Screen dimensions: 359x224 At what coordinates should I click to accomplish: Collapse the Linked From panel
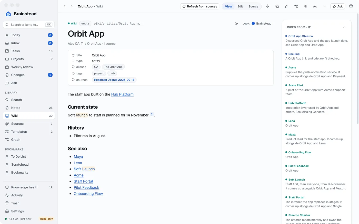344,27
